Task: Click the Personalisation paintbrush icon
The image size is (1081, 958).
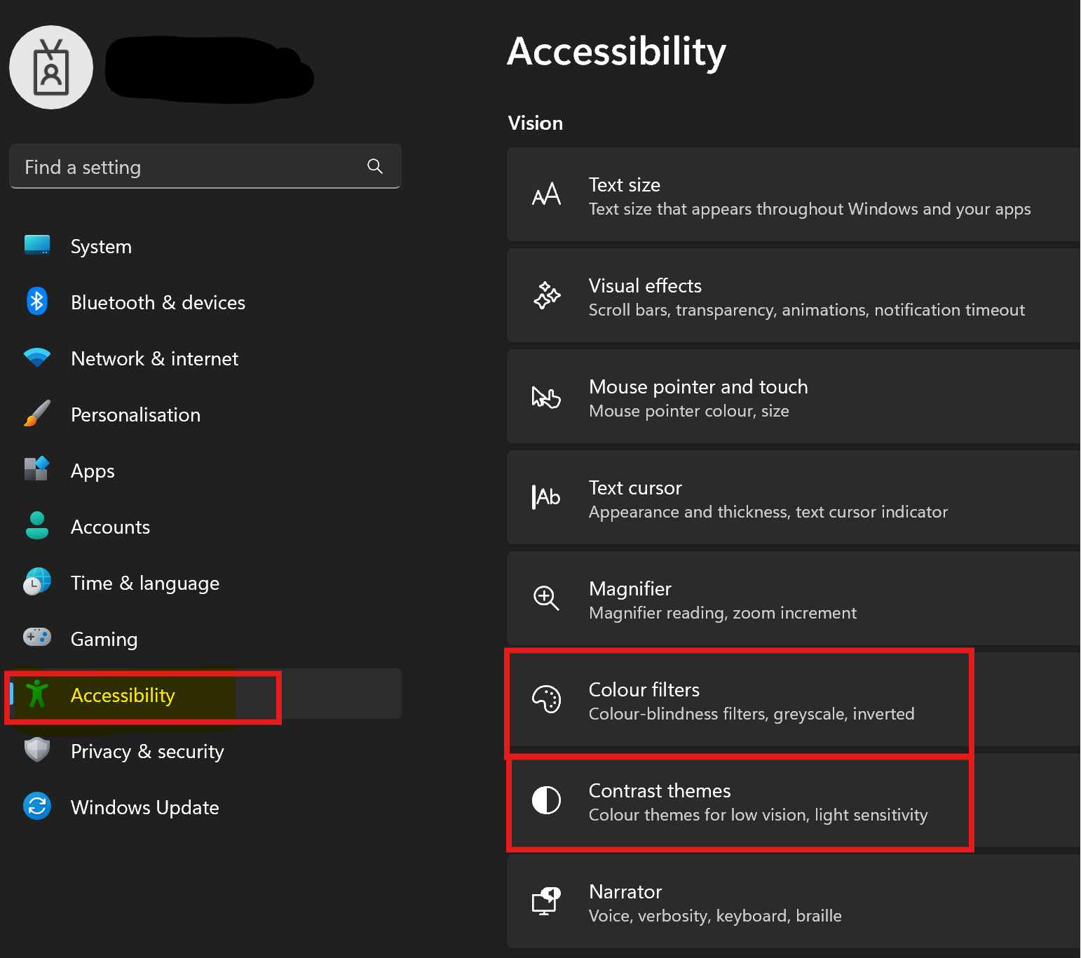Action: (37, 414)
